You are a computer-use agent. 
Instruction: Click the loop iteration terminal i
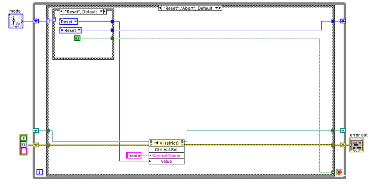tap(40, 172)
